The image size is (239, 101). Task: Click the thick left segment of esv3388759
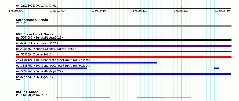(51, 68)
